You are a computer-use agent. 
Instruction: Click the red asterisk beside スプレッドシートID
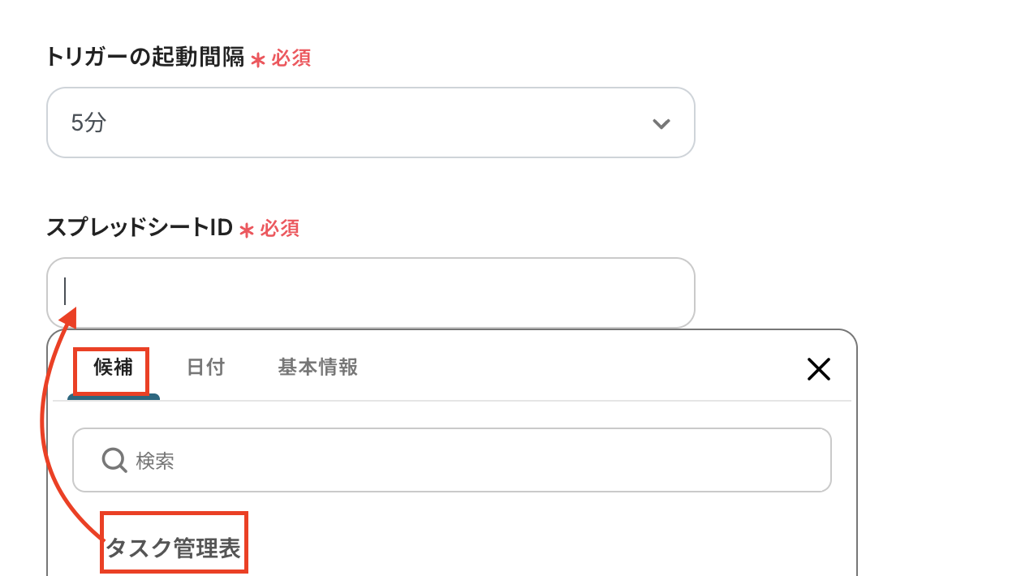[247, 230]
